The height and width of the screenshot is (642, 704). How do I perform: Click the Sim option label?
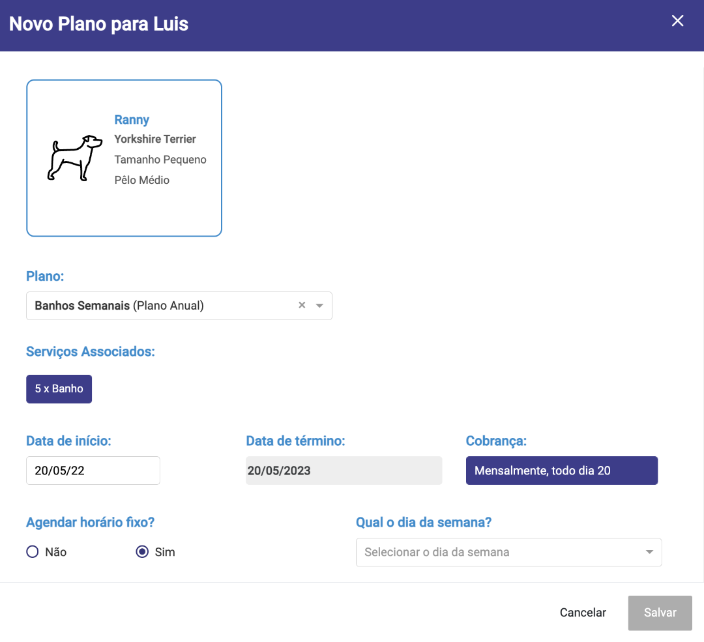click(165, 552)
